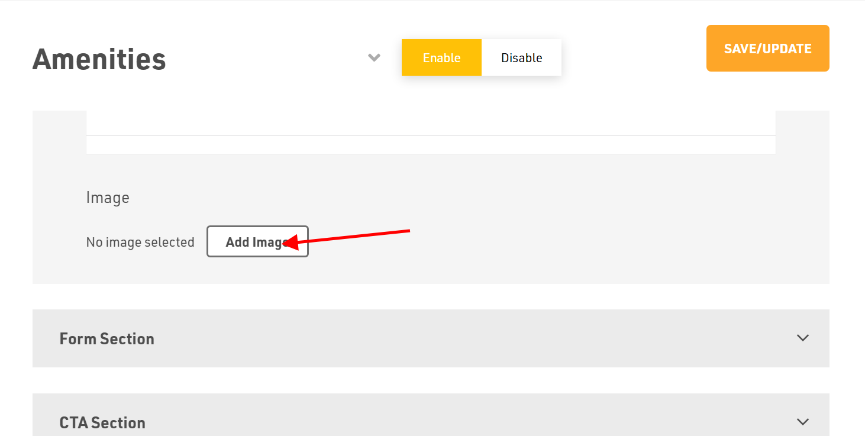The height and width of the screenshot is (436, 865).
Task: Click the Image field label
Action: coord(108,198)
